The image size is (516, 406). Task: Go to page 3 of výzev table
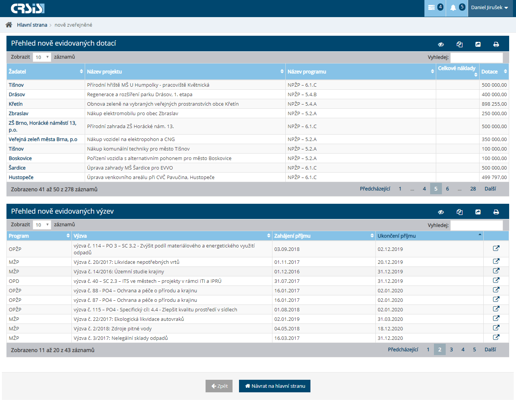(x=451, y=350)
